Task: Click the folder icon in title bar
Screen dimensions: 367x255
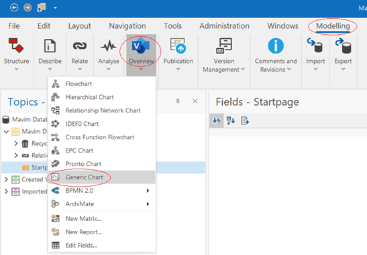Action: pyautogui.click(x=42, y=8)
